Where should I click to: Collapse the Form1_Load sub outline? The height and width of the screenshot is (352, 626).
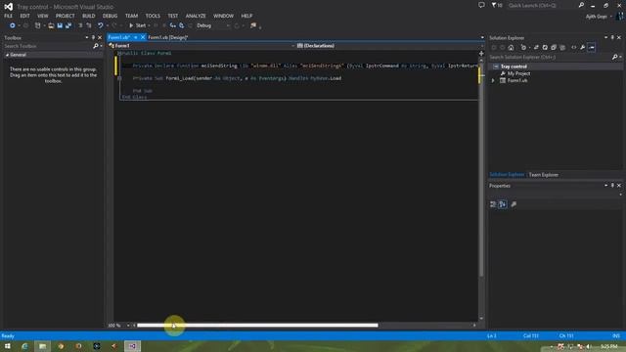[x=119, y=78]
